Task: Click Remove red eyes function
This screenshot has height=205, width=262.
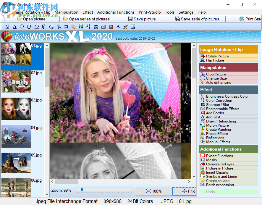Action: 219,164
